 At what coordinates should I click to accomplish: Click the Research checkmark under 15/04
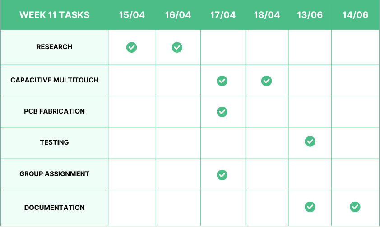click(131, 47)
